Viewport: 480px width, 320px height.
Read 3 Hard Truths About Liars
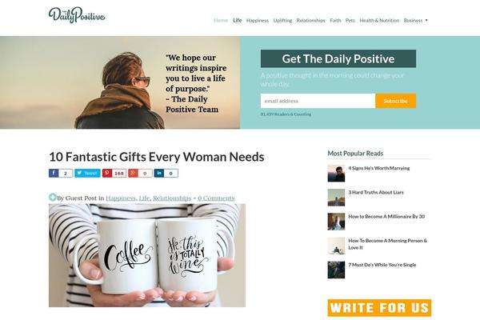376,192
